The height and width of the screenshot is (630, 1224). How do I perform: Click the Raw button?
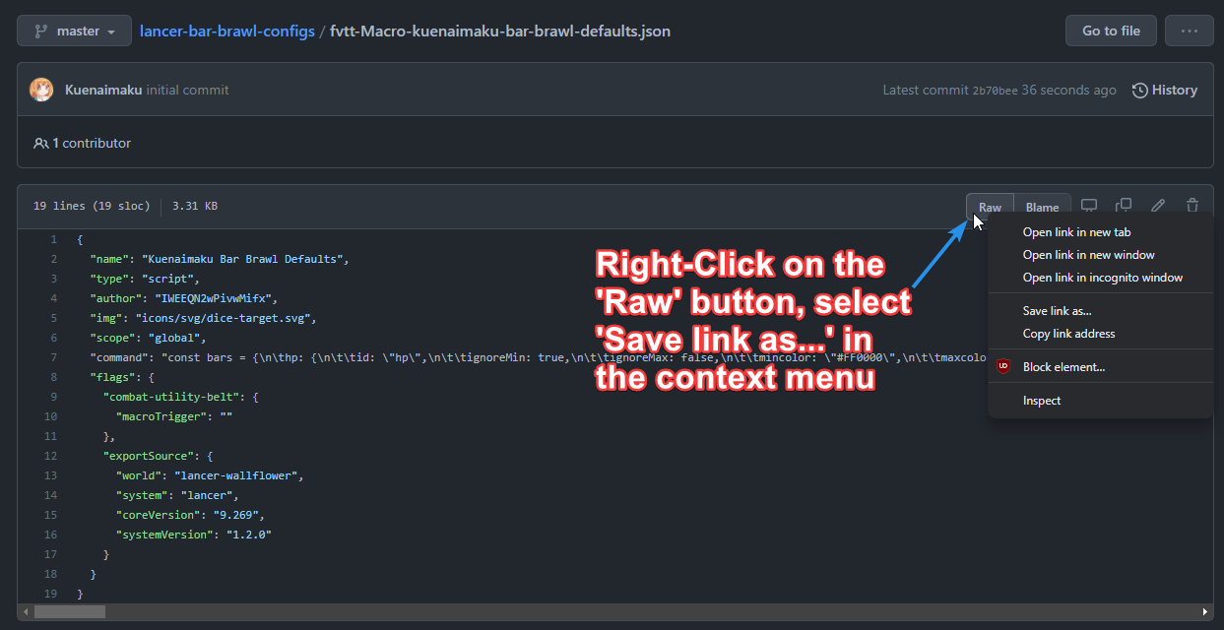990,207
